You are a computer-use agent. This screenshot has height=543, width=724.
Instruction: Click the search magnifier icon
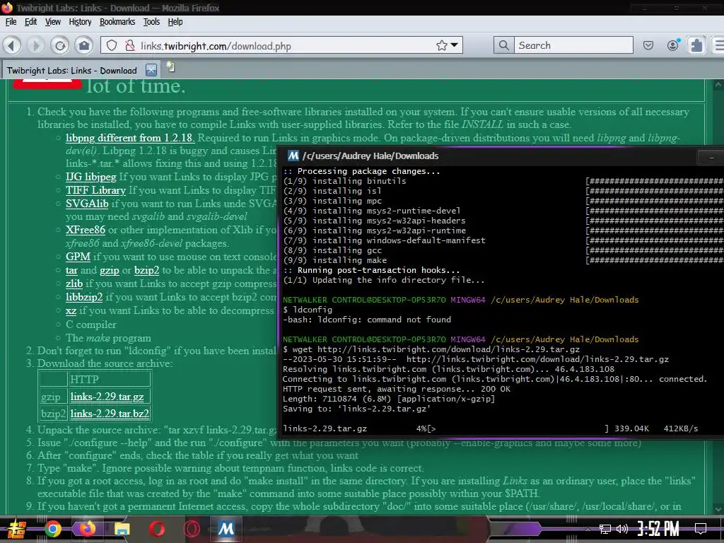point(503,45)
